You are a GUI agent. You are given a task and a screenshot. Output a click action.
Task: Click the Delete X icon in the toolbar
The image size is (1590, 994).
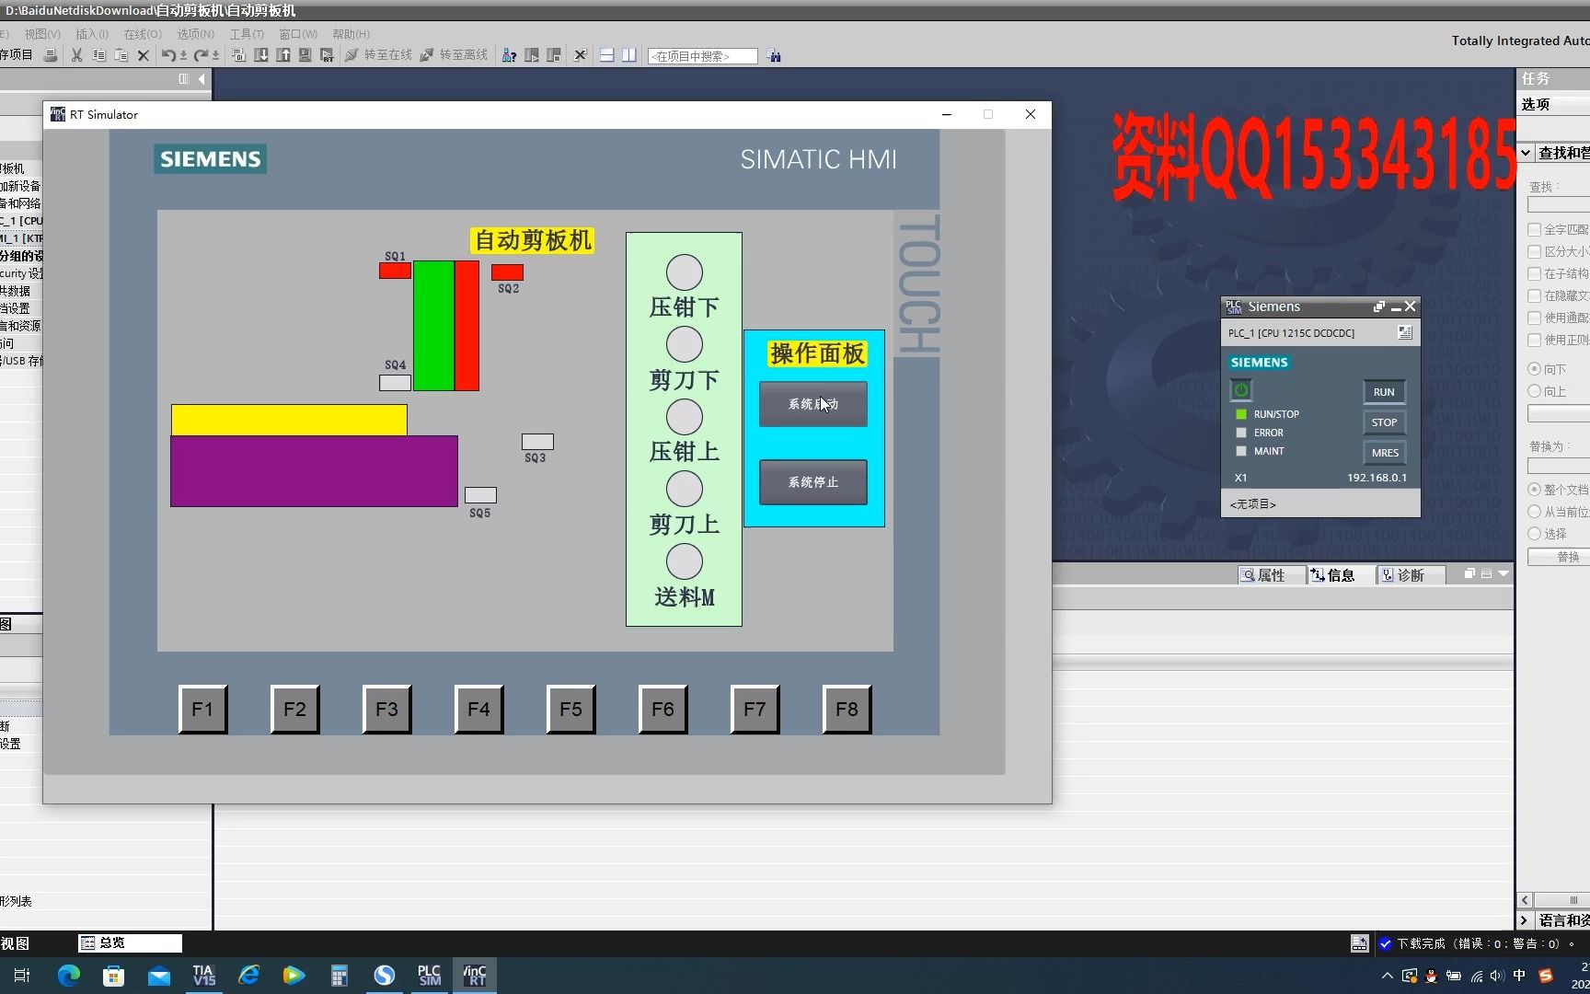coord(144,55)
